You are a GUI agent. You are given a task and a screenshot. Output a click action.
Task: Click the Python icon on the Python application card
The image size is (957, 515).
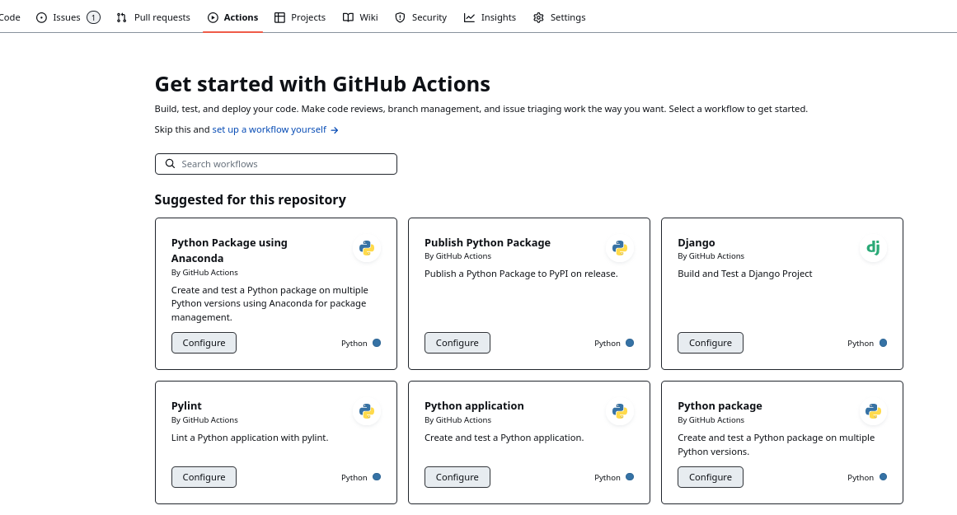tap(619, 410)
